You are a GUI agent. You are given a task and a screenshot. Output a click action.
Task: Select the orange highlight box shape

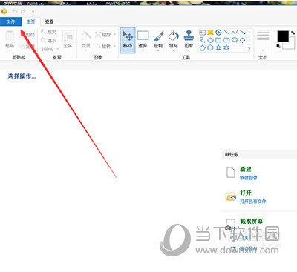[210, 33]
